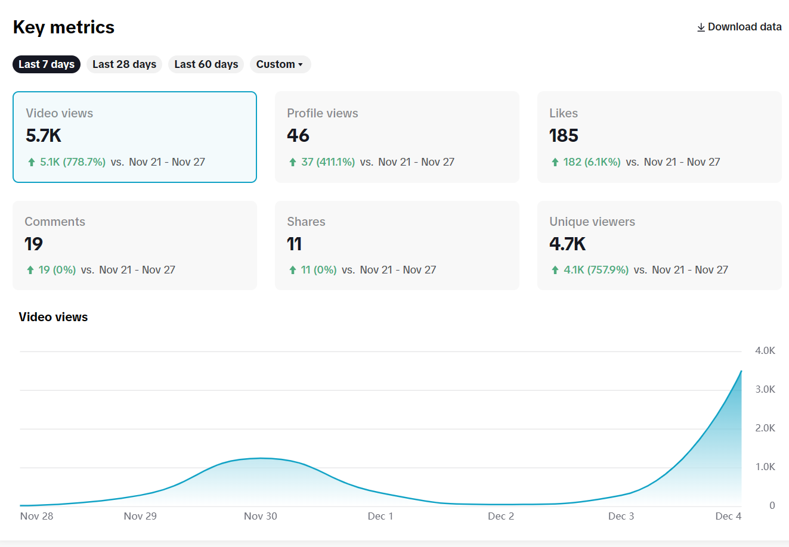The image size is (789, 547).
Task: Click the Nov 28 x-axis label
Action: pos(36,516)
